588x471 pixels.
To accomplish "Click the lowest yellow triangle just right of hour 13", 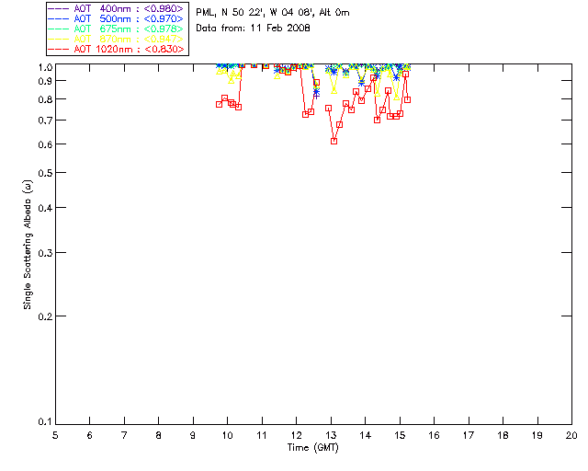I will pyautogui.click(x=334, y=91).
